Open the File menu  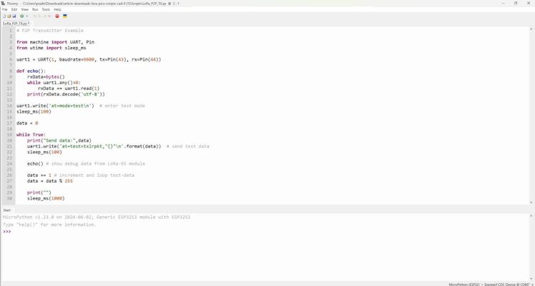click(5, 9)
